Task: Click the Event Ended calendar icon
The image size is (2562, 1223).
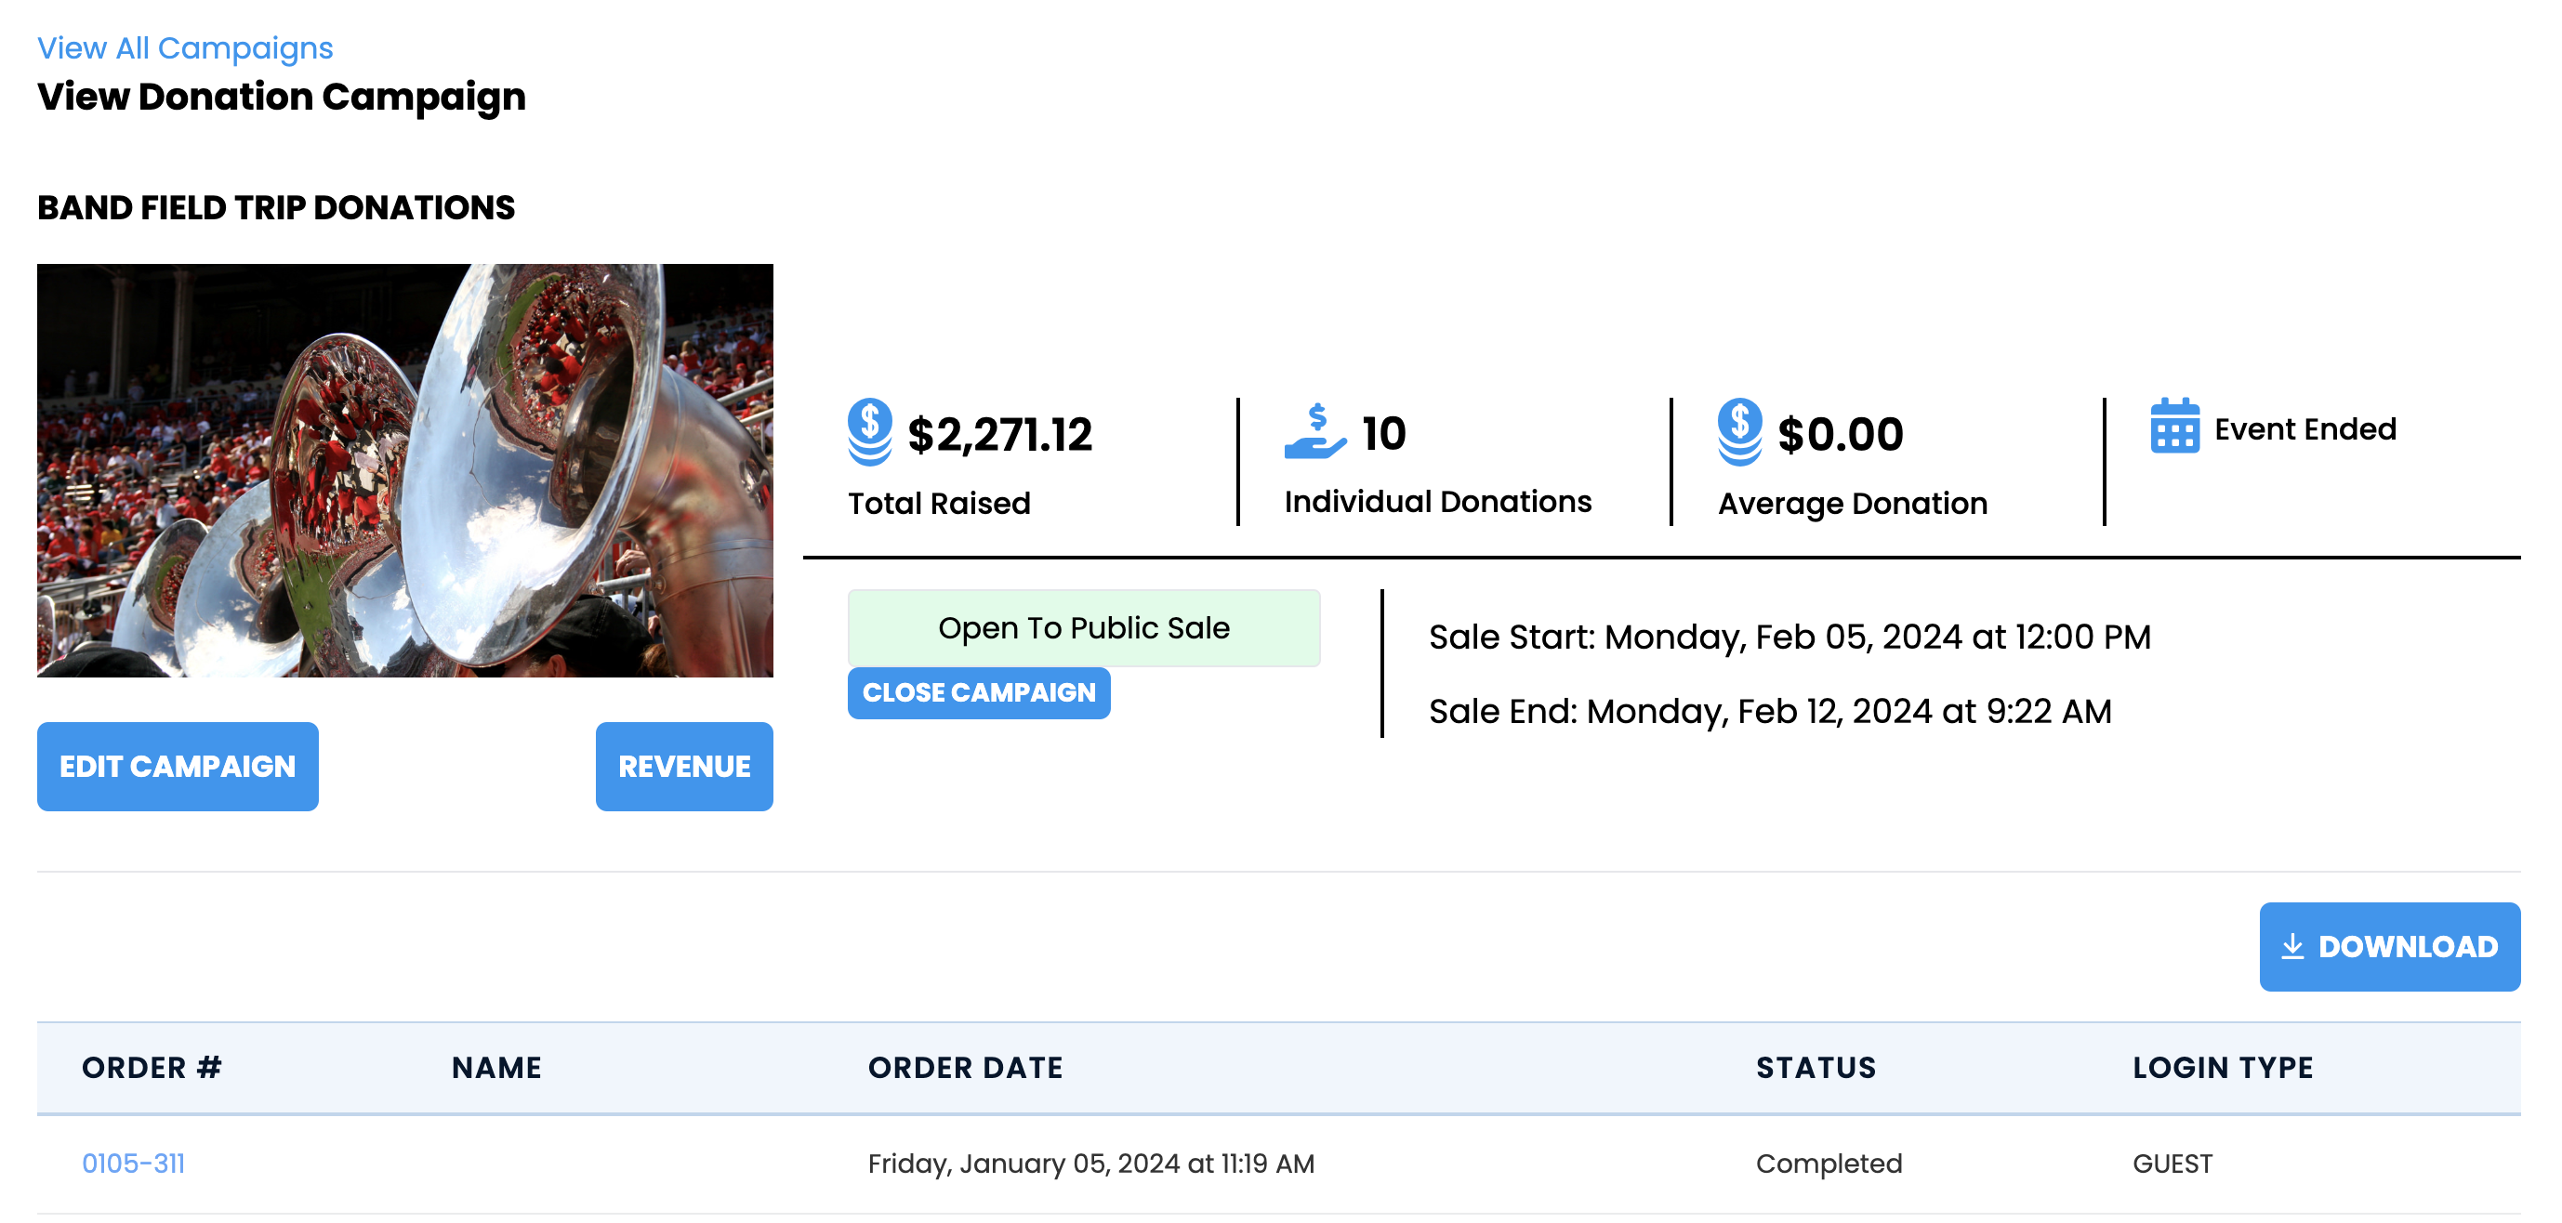Action: click(x=2174, y=426)
